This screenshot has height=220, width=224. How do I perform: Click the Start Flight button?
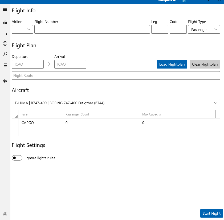click(211, 213)
